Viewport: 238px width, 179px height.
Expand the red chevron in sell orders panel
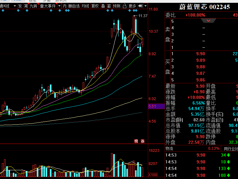pyautogui.click(x=208, y=21)
